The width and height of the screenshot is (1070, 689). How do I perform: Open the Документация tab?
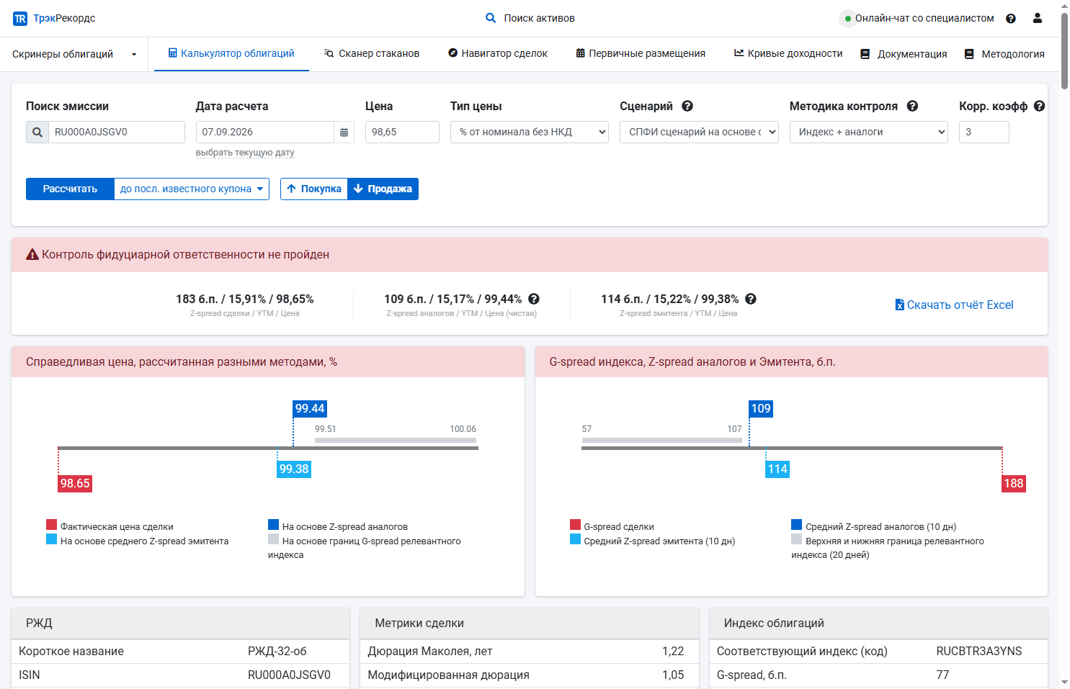904,54
